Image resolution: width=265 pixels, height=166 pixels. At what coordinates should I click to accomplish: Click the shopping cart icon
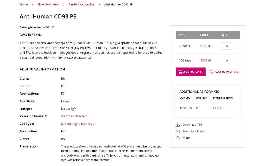pos(180,72)
